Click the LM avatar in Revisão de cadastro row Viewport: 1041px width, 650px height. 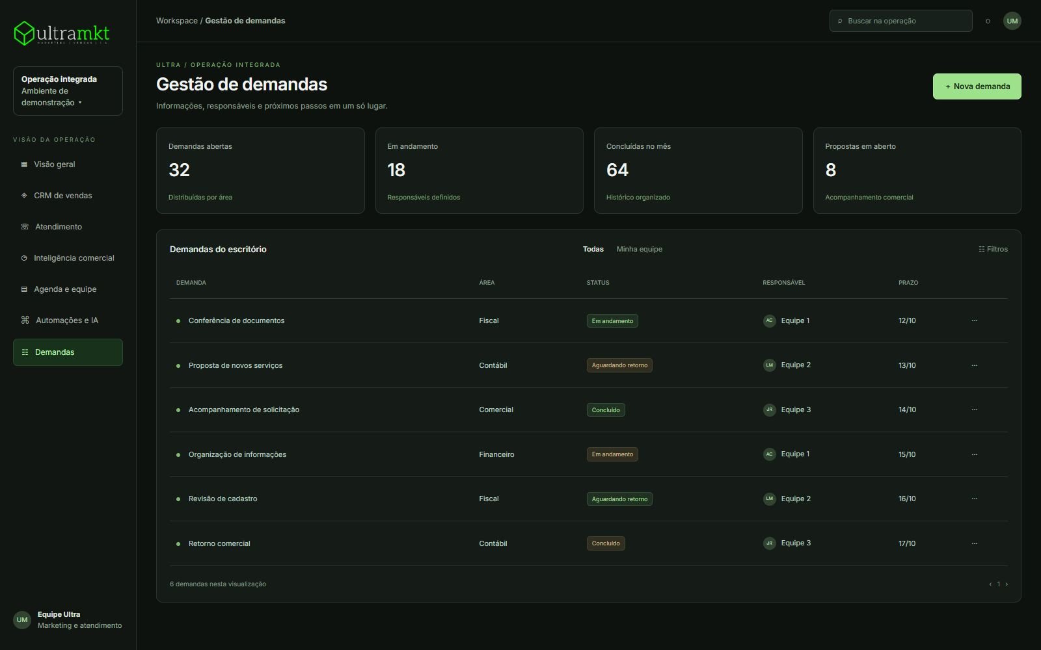coord(769,499)
